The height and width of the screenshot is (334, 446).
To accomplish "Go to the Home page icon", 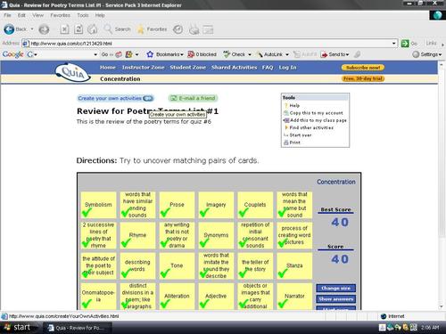I will [93, 29].
